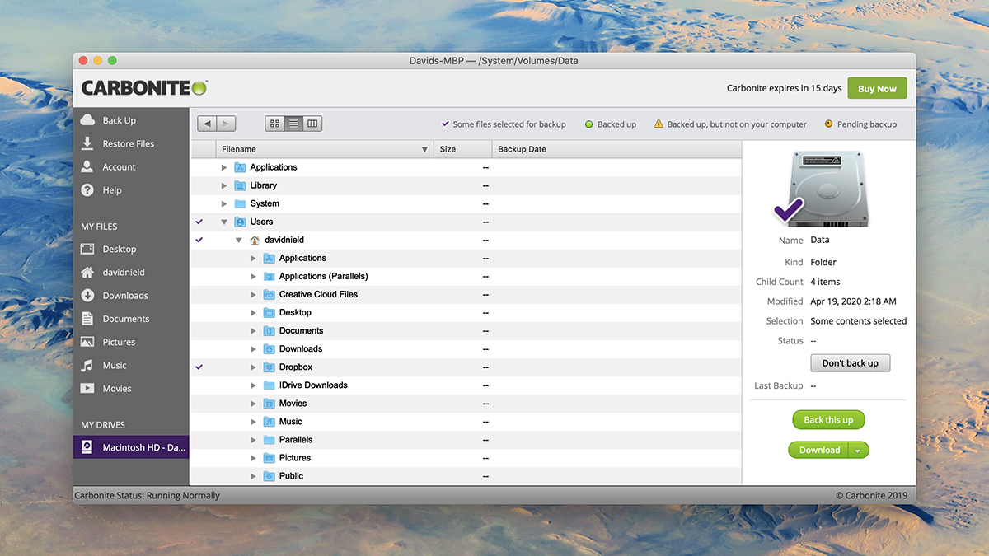Click the Buy Now button

(x=876, y=87)
